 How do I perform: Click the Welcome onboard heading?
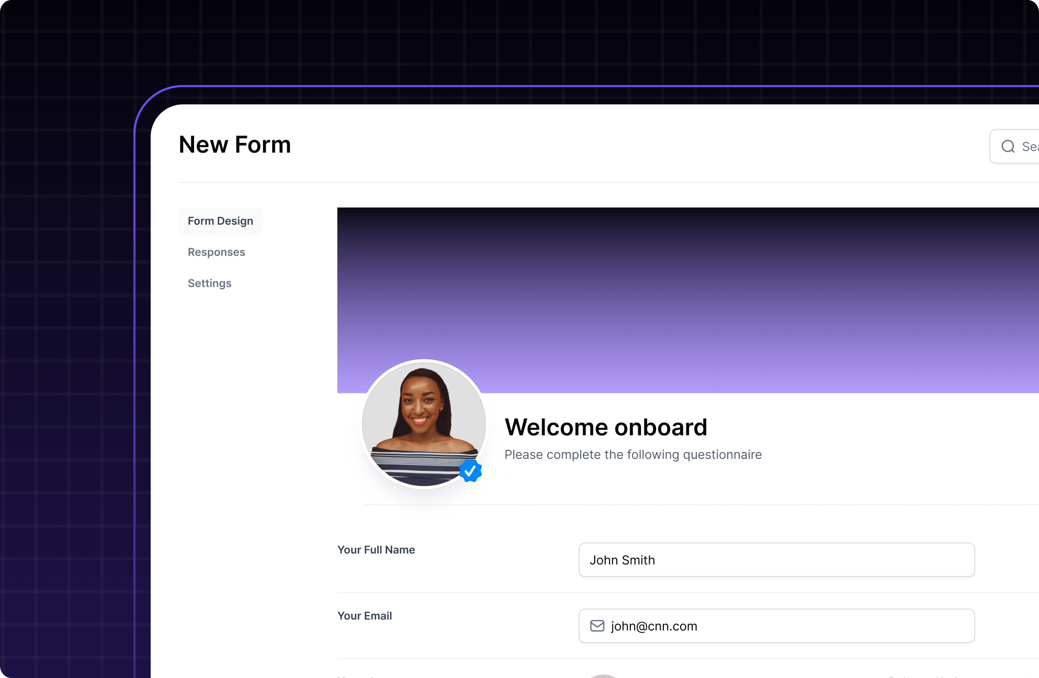[x=605, y=427]
